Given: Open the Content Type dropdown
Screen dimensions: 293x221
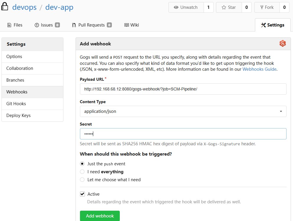Looking at the screenshot, I should (x=183, y=111).
